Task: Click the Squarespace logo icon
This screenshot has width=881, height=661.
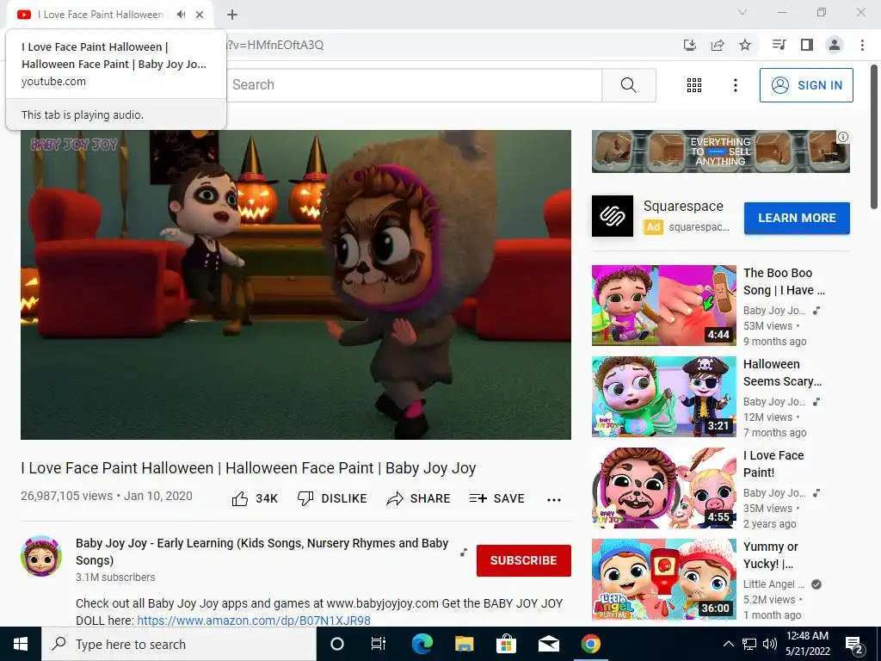Action: click(613, 216)
